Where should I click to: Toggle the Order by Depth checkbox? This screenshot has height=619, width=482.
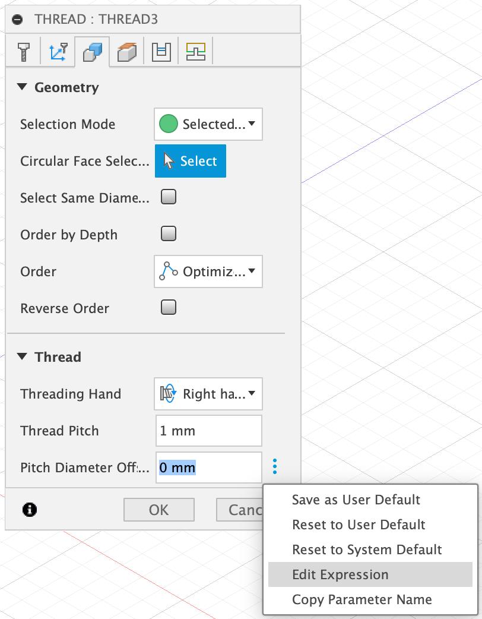169,233
